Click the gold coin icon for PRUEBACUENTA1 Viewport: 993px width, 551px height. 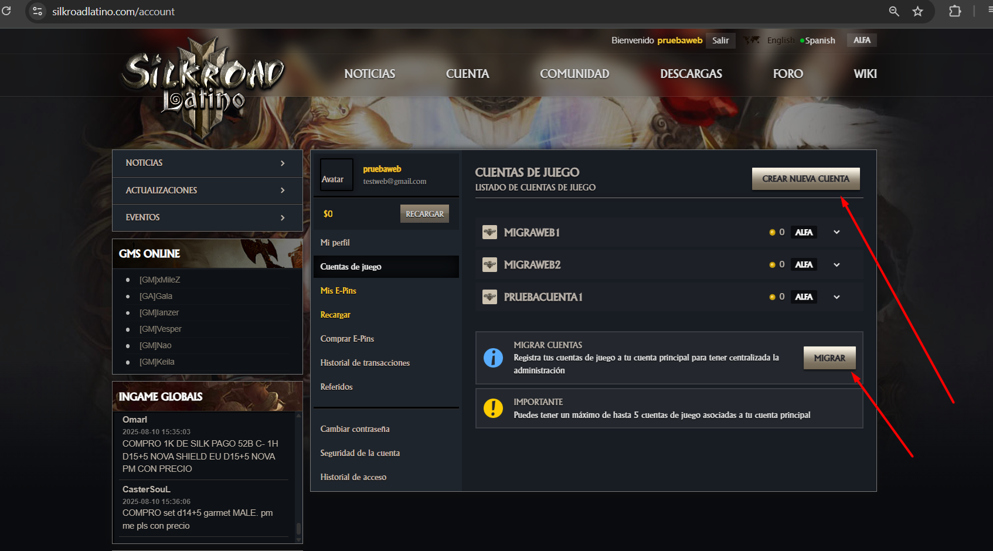[x=772, y=297]
